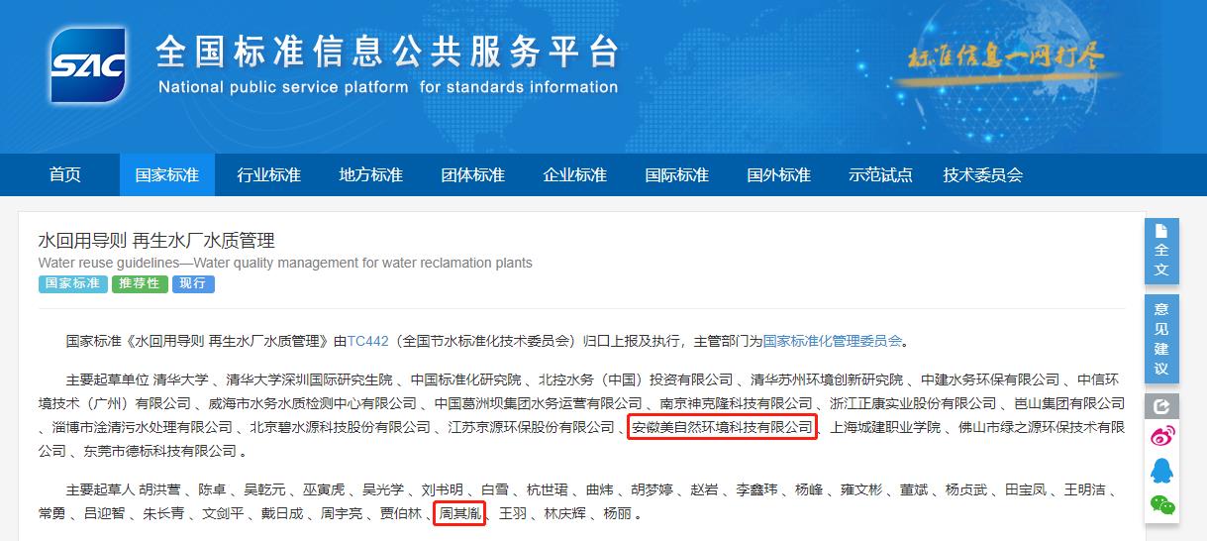Share to QQ via penguin icon
The width and height of the screenshot is (1207, 541).
pyautogui.click(x=1161, y=471)
